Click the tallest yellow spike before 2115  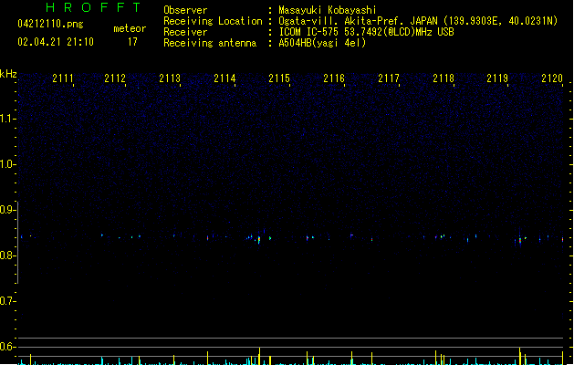[259, 356]
